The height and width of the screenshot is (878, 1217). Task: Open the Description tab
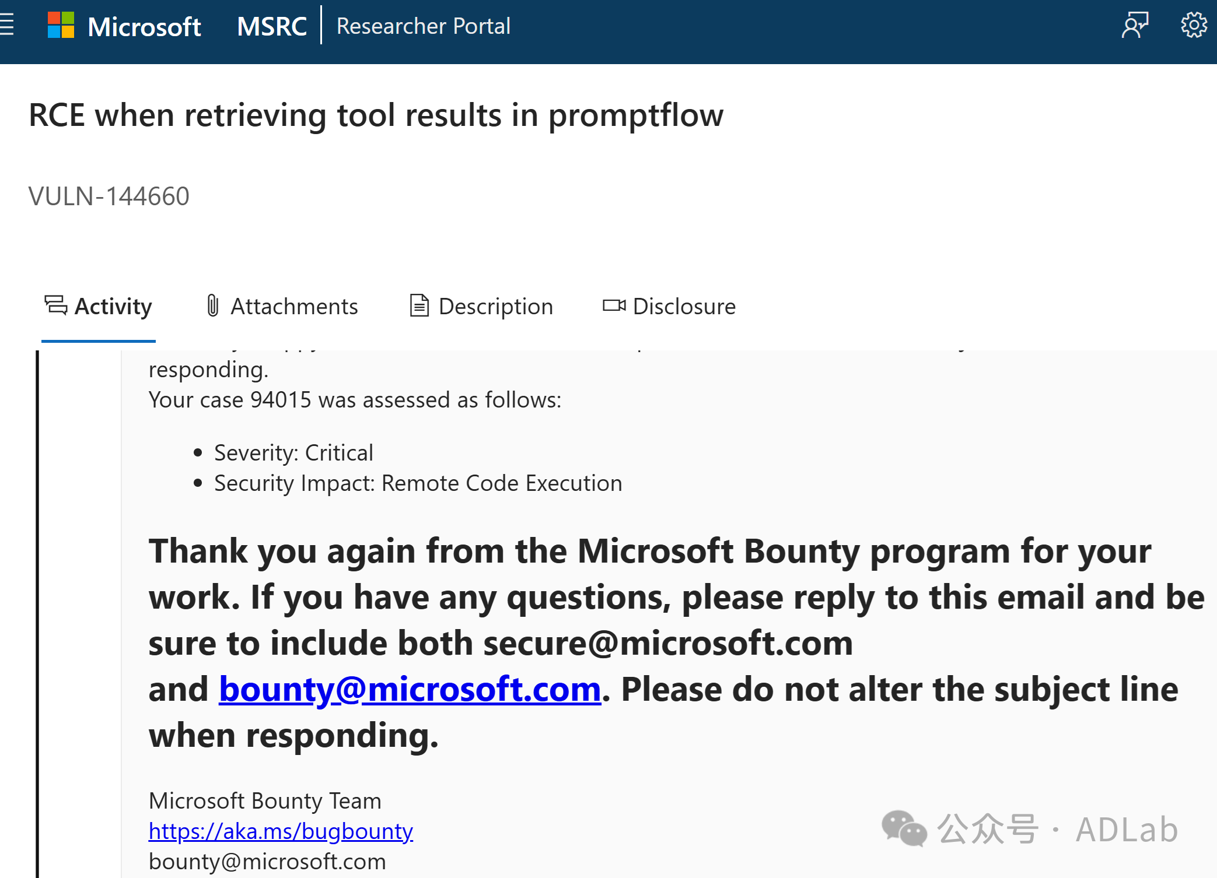(x=495, y=307)
